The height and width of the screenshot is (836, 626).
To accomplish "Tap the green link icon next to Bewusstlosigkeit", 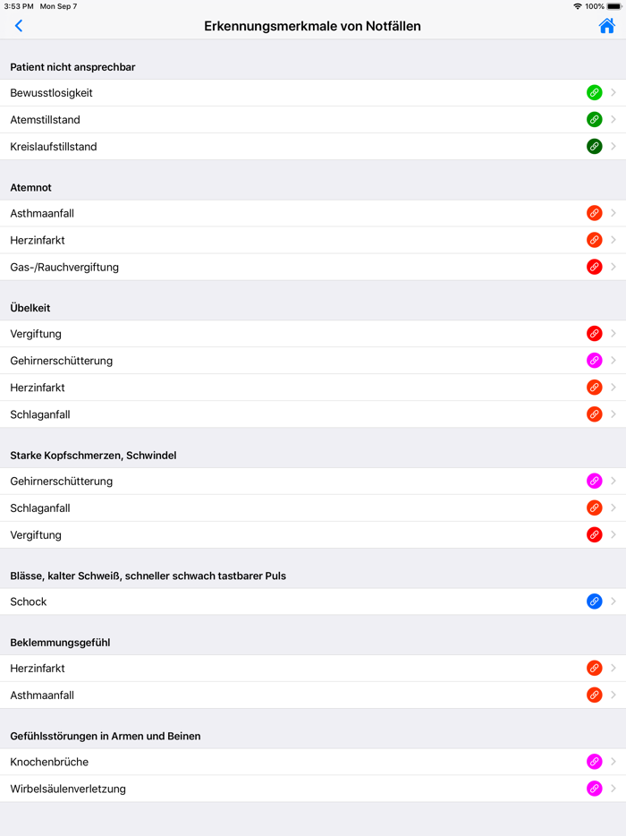I will coord(594,92).
